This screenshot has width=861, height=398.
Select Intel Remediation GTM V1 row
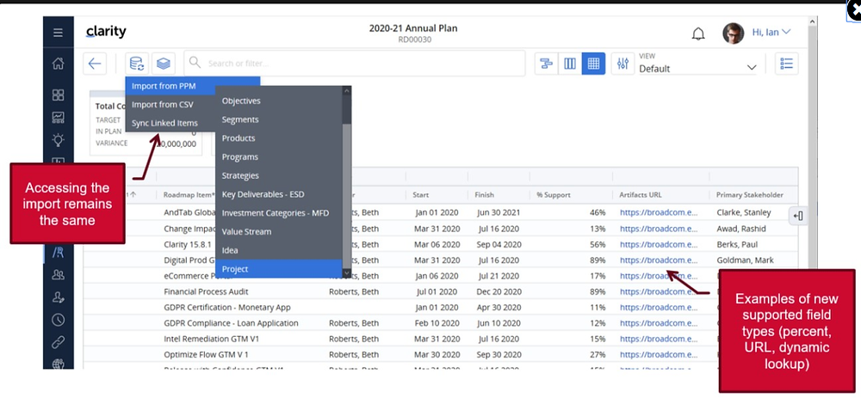tap(440, 339)
